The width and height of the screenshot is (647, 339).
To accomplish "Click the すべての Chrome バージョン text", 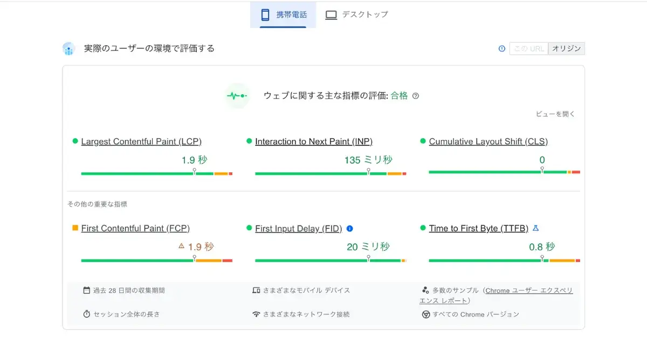I will tap(476, 314).
